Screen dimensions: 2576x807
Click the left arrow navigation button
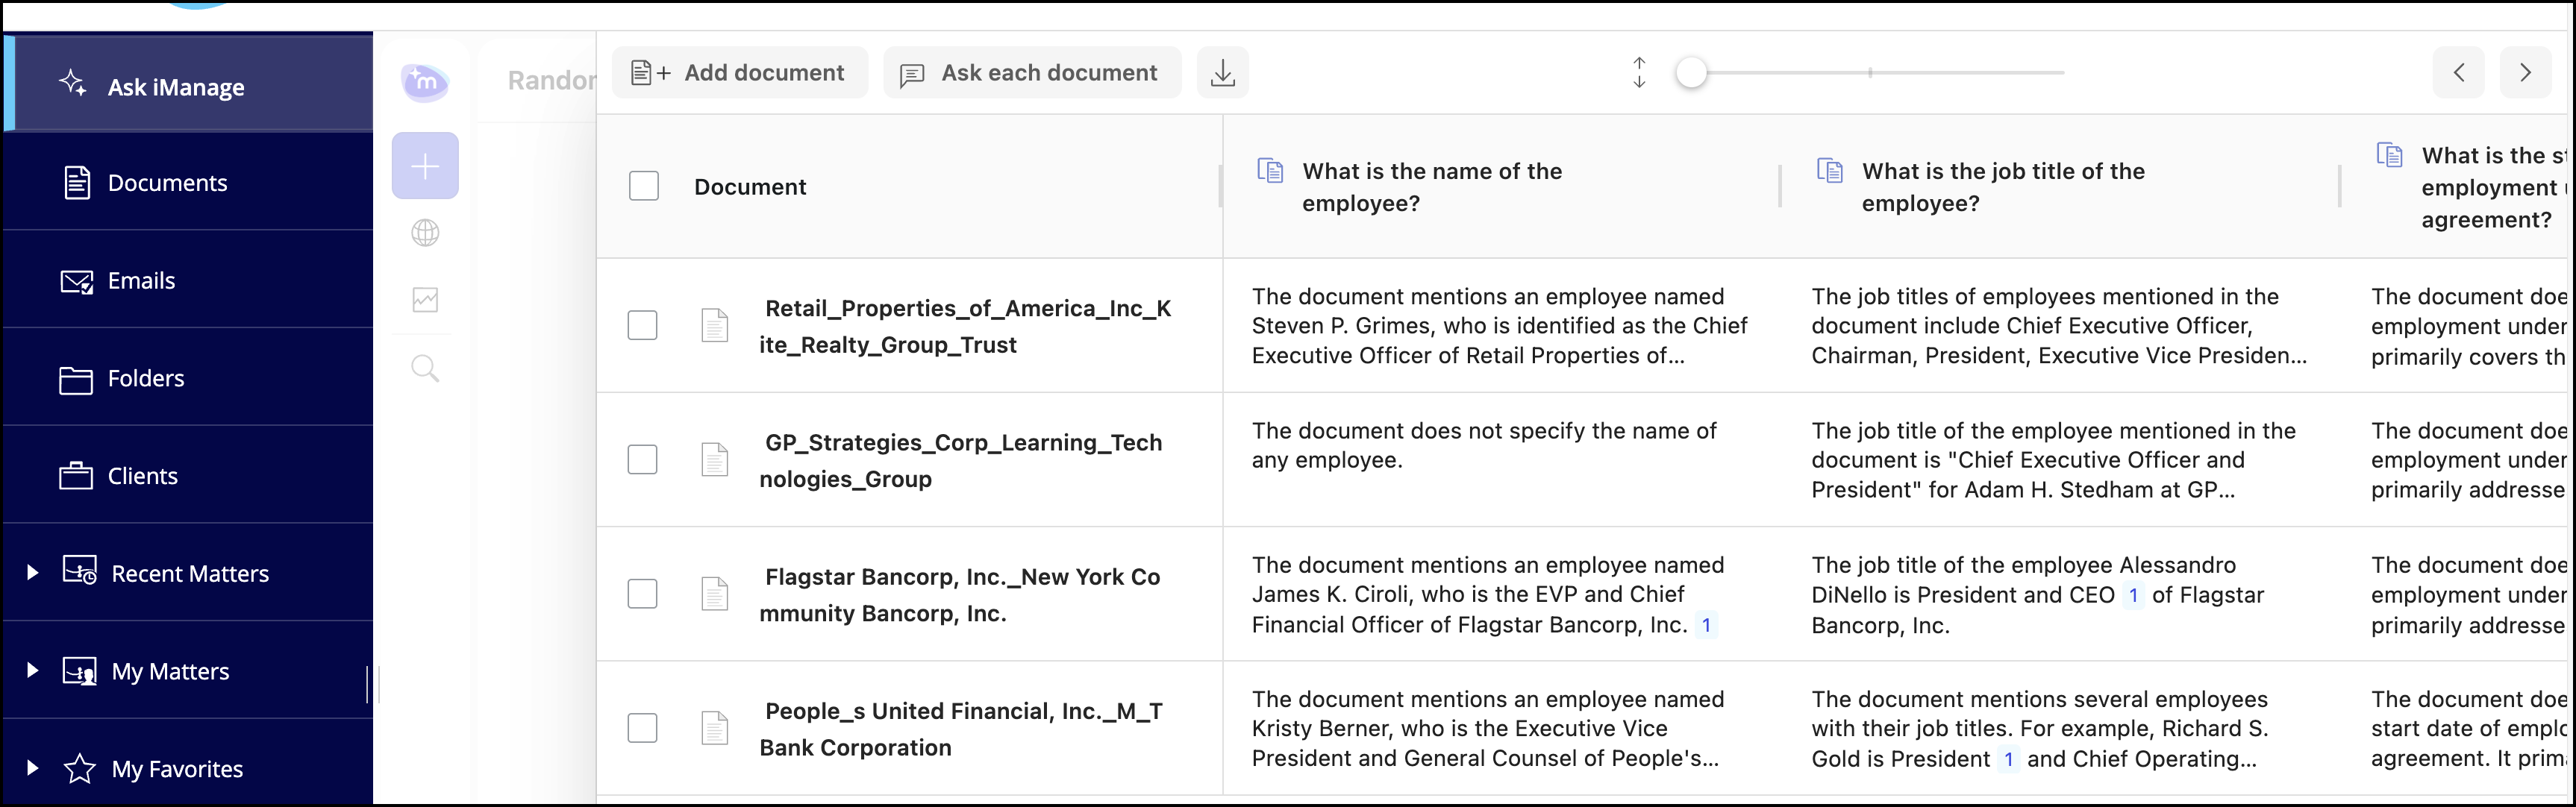pos(2458,73)
